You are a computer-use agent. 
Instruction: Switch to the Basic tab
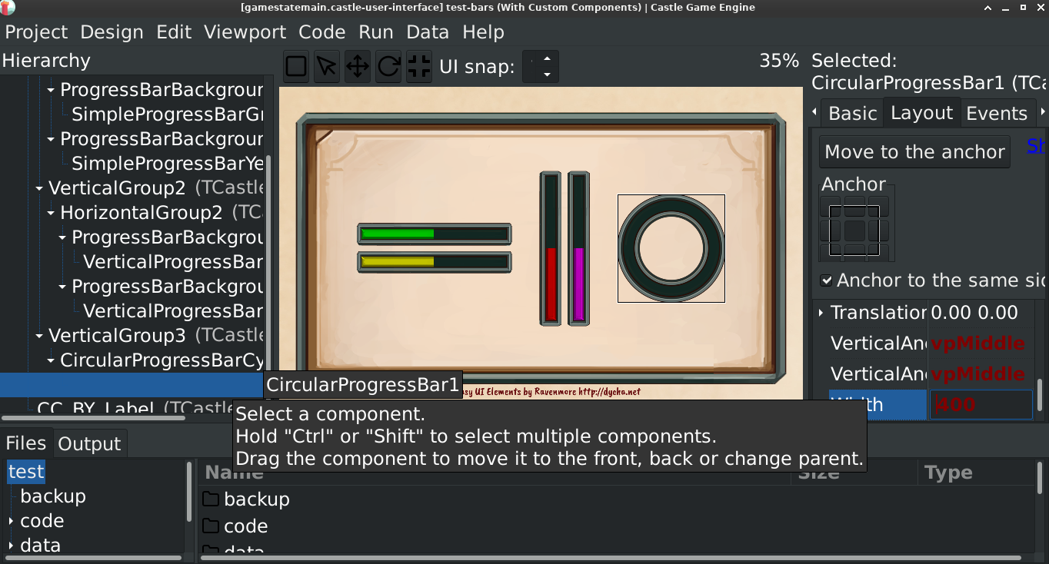(x=852, y=114)
